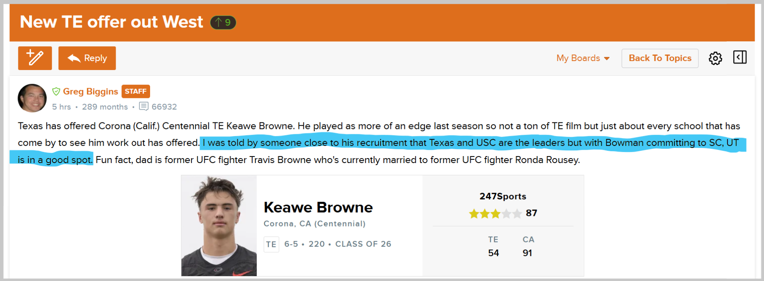Image resolution: width=764 pixels, height=281 pixels.
Task: Click the upvote count badge
Action: tap(223, 22)
